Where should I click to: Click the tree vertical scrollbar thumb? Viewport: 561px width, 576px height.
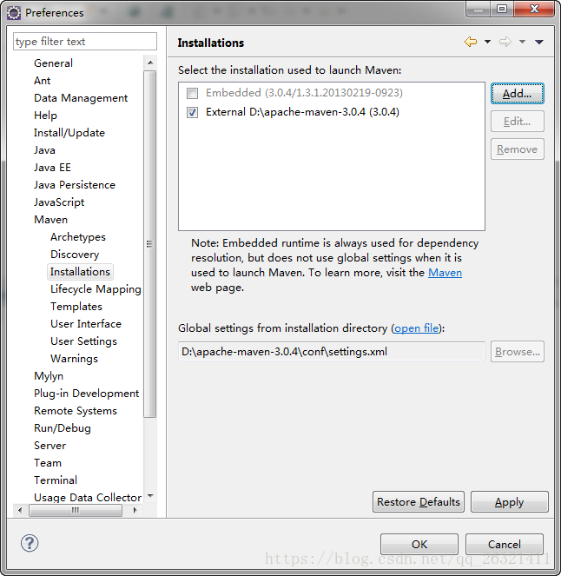[x=149, y=244]
